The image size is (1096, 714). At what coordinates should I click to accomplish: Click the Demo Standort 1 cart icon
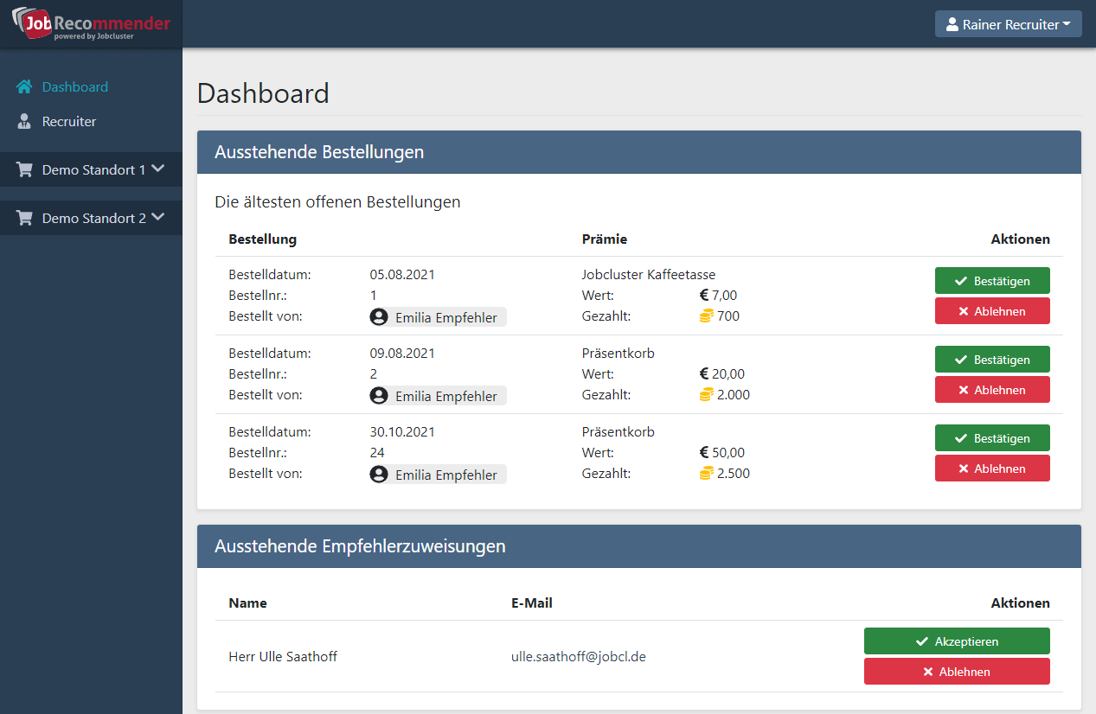pos(24,170)
